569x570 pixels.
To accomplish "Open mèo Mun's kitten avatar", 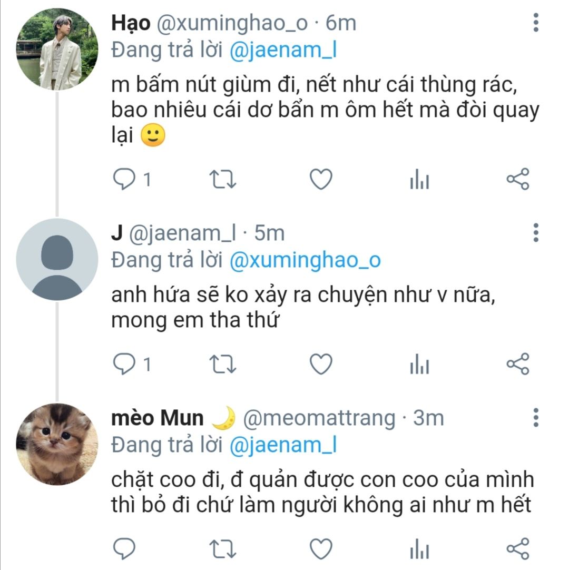I will 57,444.
